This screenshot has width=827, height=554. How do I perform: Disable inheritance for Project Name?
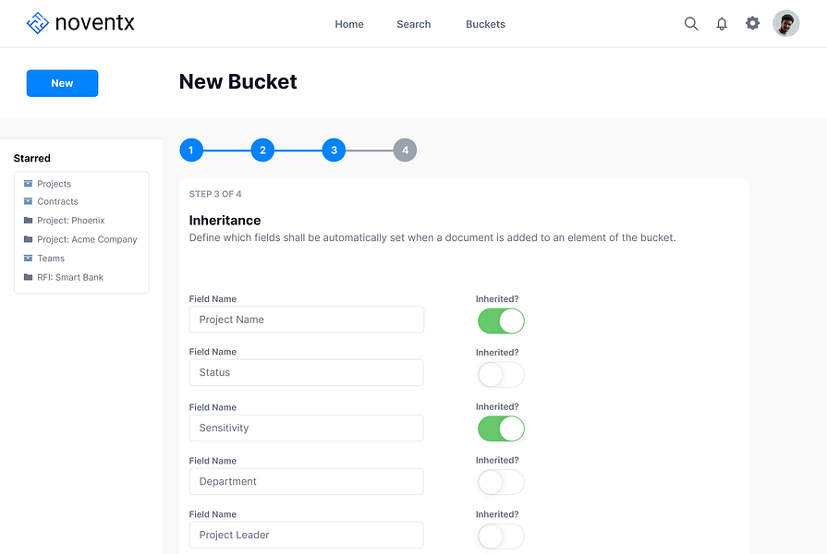tap(501, 321)
